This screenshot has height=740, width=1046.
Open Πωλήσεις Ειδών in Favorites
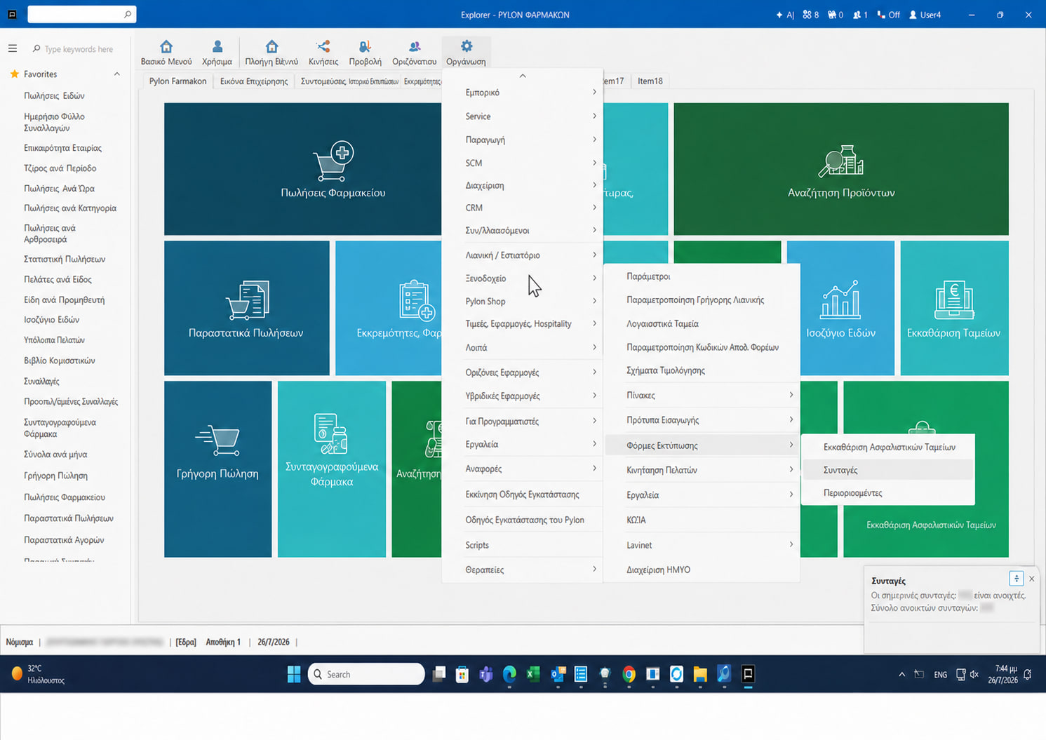(x=54, y=96)
